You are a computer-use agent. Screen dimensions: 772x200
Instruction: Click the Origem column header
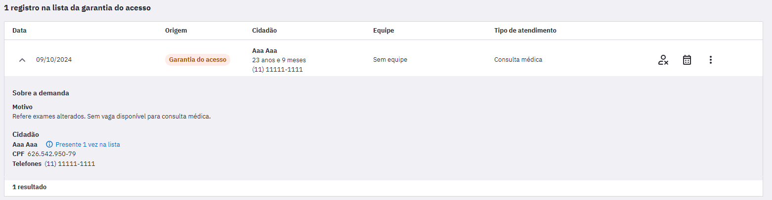pos(176,31)
